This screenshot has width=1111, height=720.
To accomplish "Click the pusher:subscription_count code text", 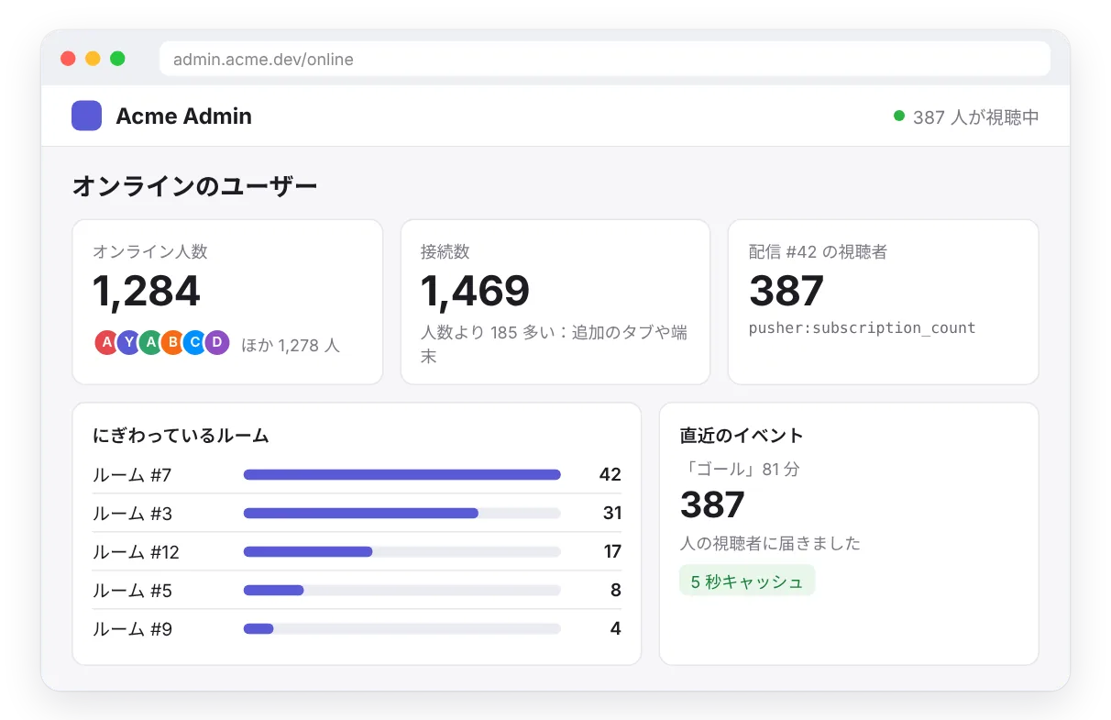I will pos(862,328).
